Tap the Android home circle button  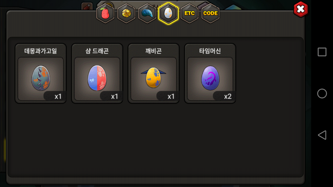(x=322, y=94)
